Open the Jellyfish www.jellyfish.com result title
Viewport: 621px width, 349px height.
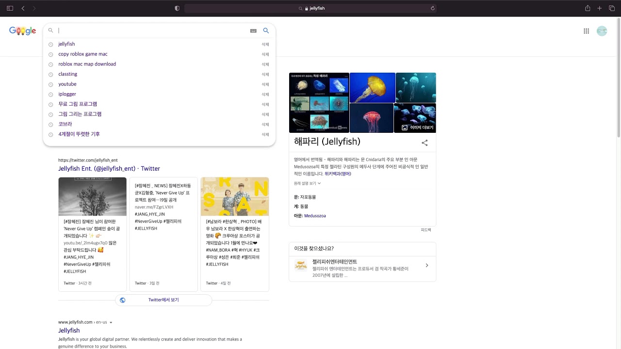[x=69, y=331]
